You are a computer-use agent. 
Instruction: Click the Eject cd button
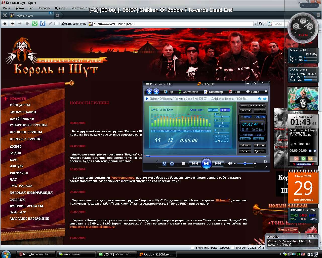point(260,151)
